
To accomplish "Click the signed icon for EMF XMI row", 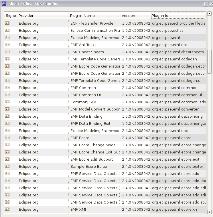I will (7, 209).
